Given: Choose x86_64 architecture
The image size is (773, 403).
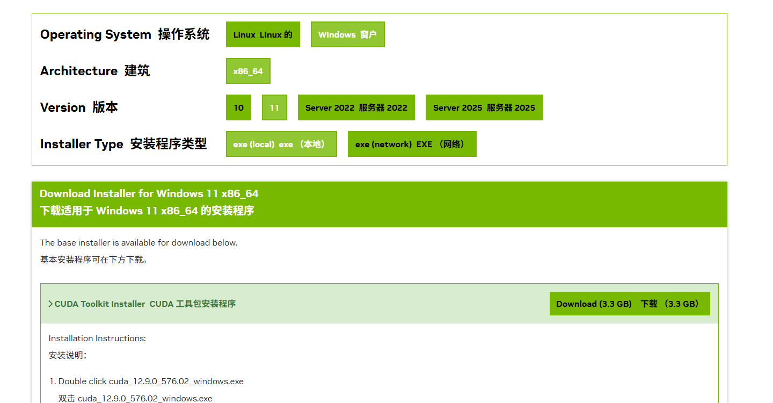Looking at the screenshot, I should click(248, 71).
